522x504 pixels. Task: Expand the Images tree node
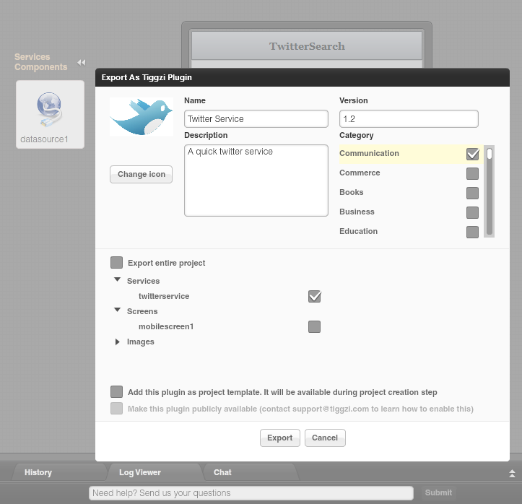pyautogui.click(x=117, y=342)
